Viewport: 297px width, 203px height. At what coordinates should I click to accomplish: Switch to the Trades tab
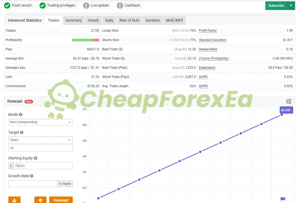coord(54,20)
